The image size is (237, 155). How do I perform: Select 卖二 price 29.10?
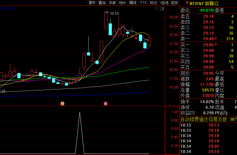click(209, 33)
